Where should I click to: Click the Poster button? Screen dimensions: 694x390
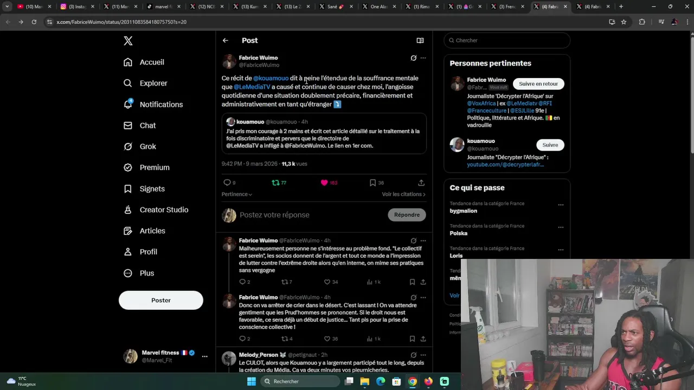pyautogui.click(x=161, y=300)
